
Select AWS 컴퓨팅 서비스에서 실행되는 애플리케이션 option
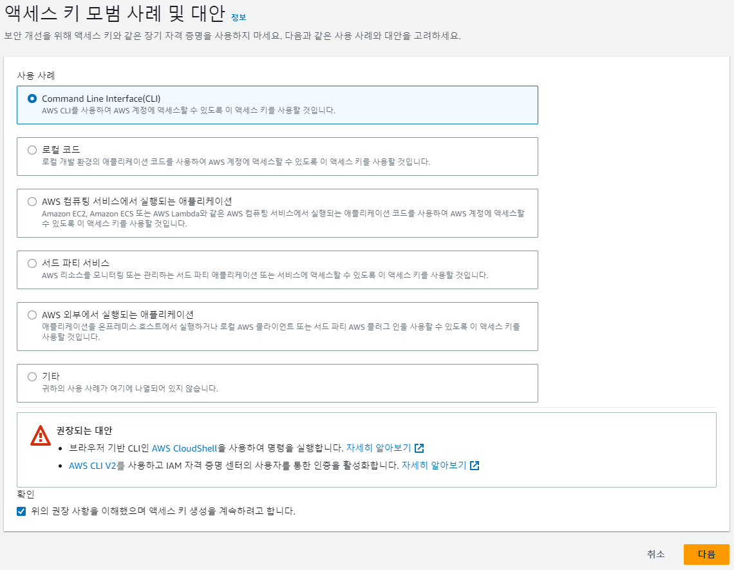32,202
